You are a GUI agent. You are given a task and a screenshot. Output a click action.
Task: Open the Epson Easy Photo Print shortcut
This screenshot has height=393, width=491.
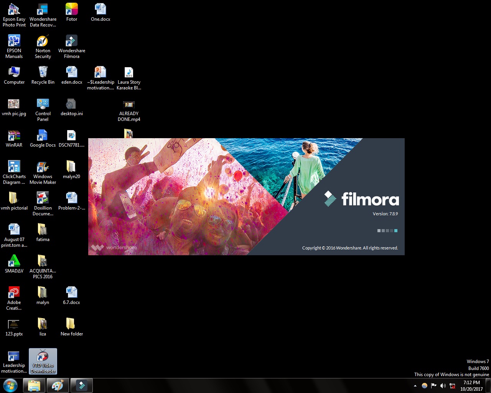pos(14,15)
